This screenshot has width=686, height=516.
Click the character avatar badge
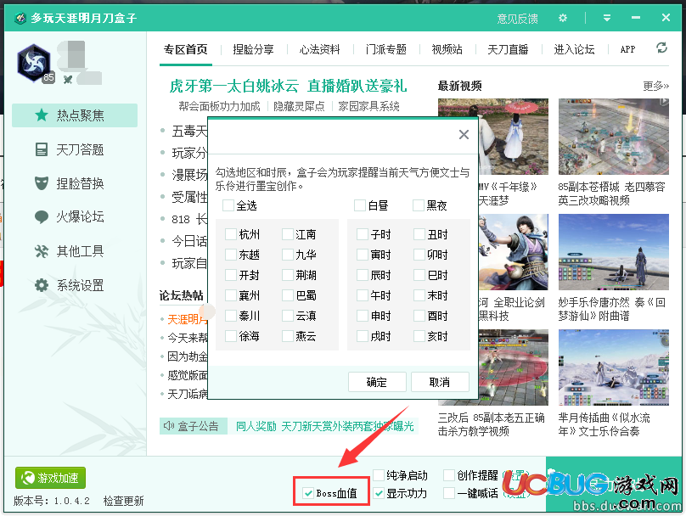coord(35,64)
